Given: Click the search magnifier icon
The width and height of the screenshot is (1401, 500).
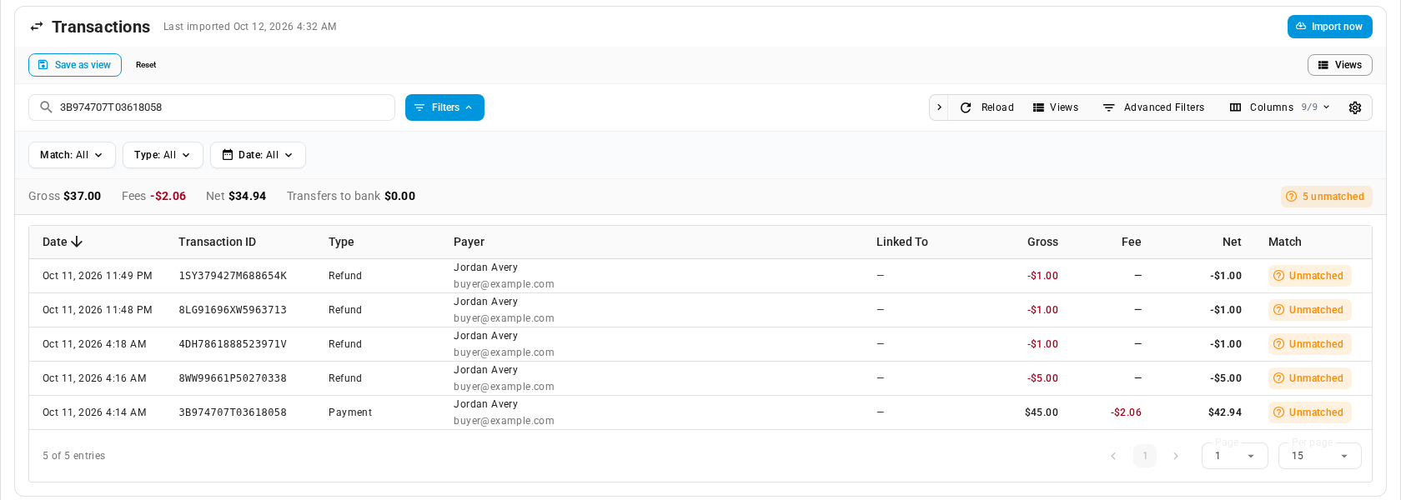Looking at the screenshot, I should point(47,107).
